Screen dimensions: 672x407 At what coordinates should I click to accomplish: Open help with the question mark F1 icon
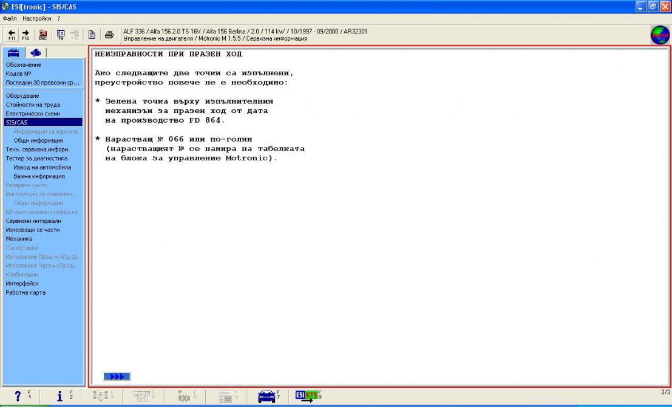coord(18,396)
